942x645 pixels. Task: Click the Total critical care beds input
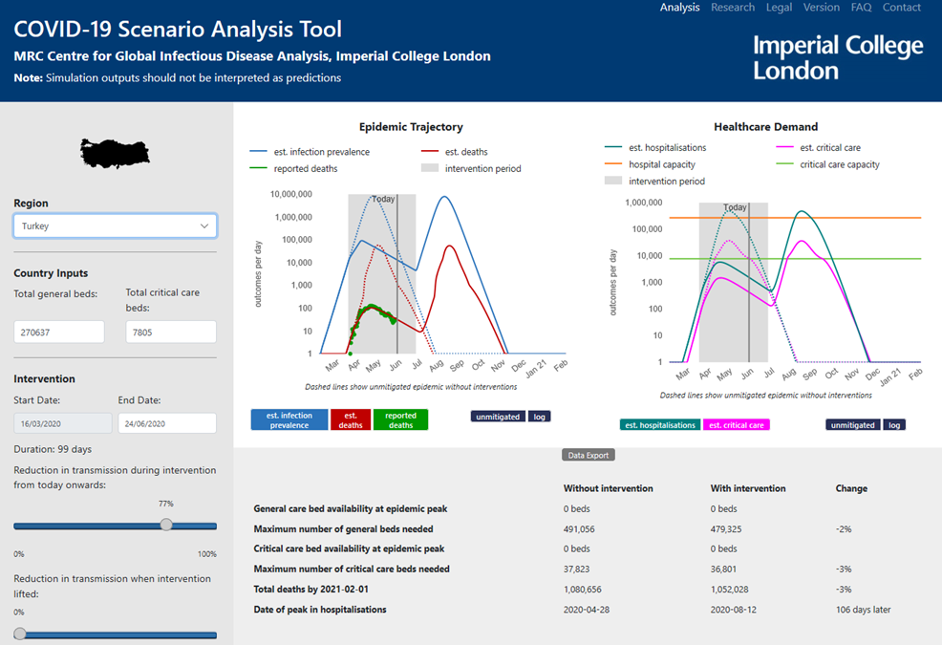[x=170, y=333]
